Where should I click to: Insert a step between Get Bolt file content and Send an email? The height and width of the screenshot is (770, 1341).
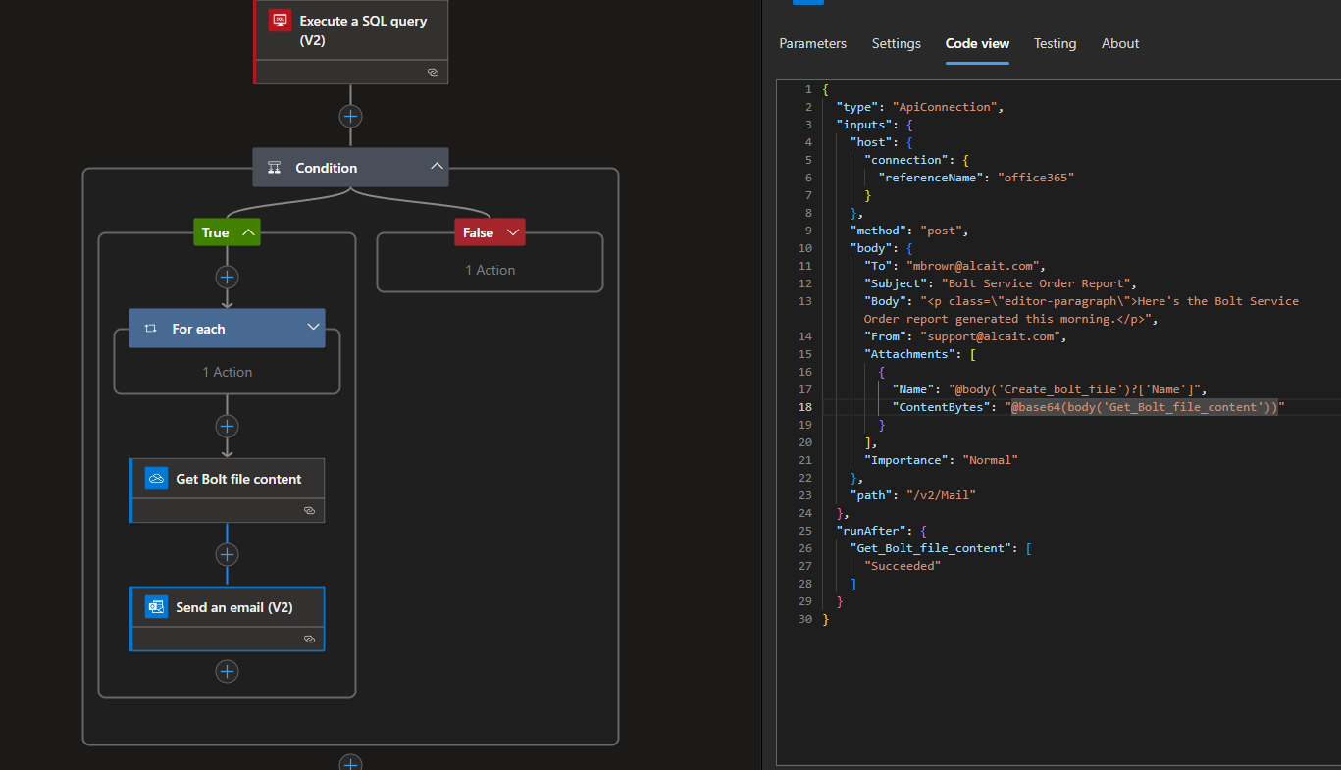coord(228,554)
